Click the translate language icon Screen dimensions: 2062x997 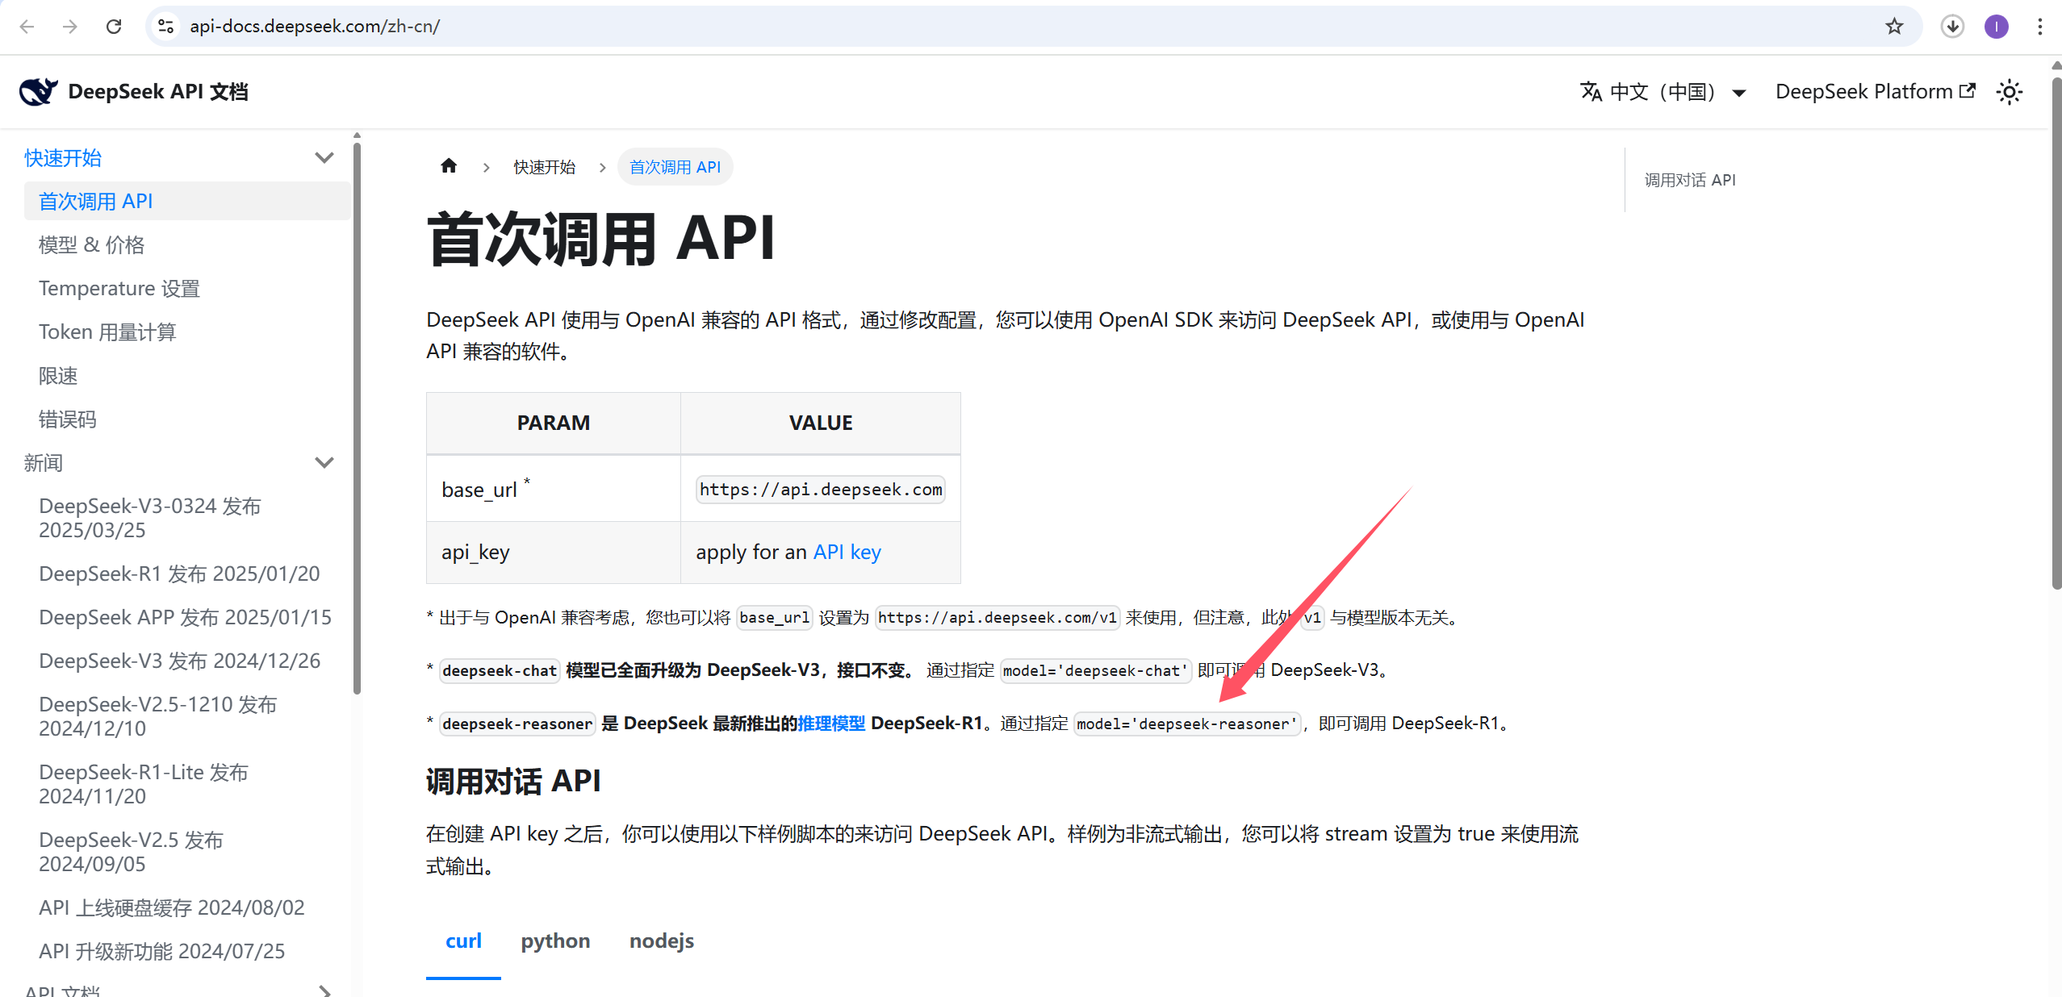1591,91
